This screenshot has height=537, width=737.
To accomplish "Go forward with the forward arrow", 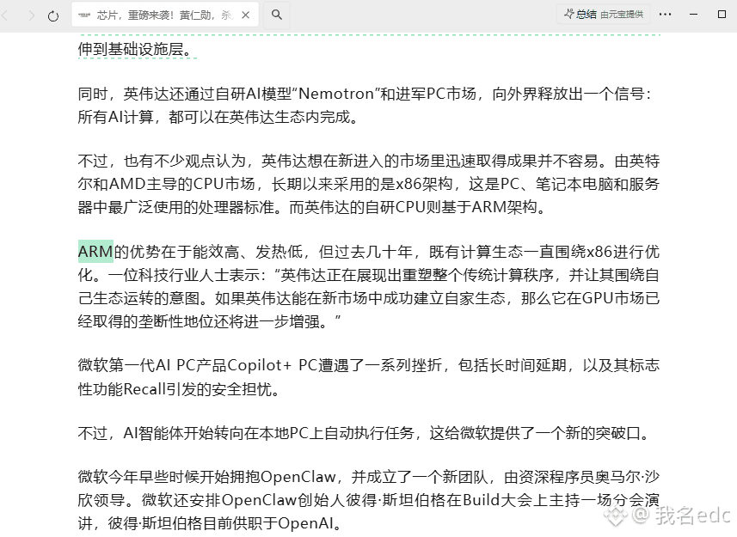I will pos(32,15).
